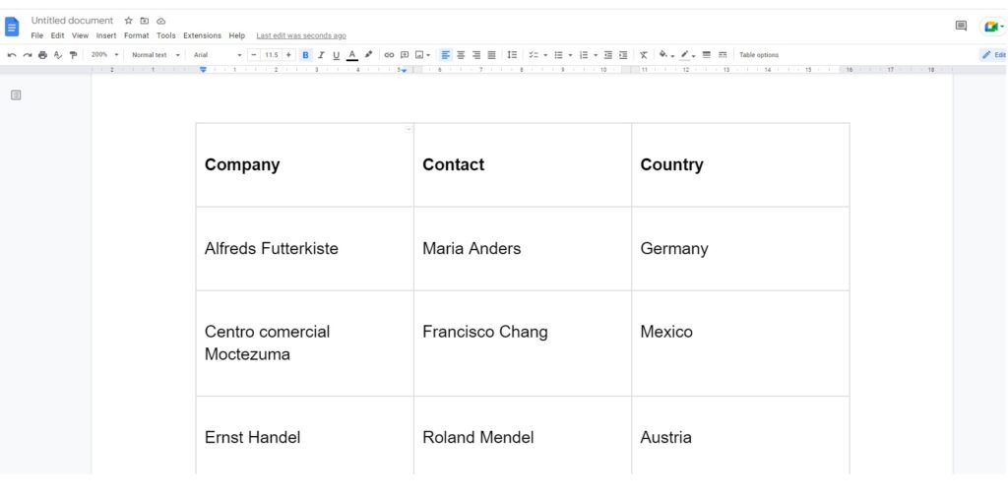Click the font size field
This screenshot has height=499, width=1008.
272,55
